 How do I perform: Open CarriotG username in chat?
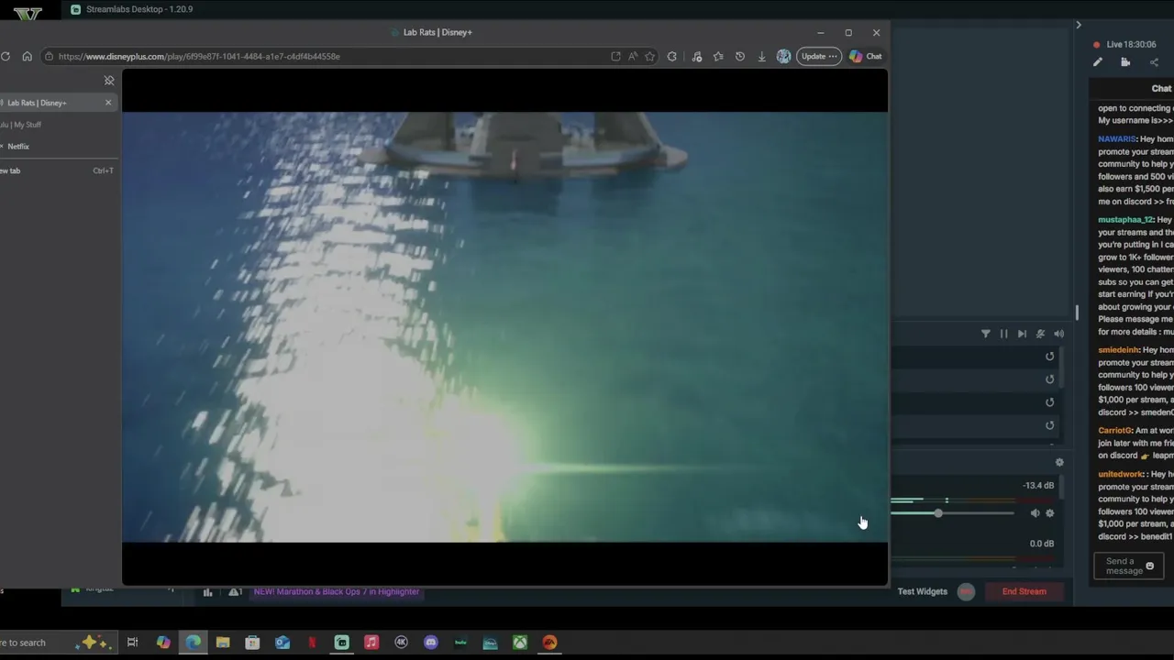(1114, 430)
